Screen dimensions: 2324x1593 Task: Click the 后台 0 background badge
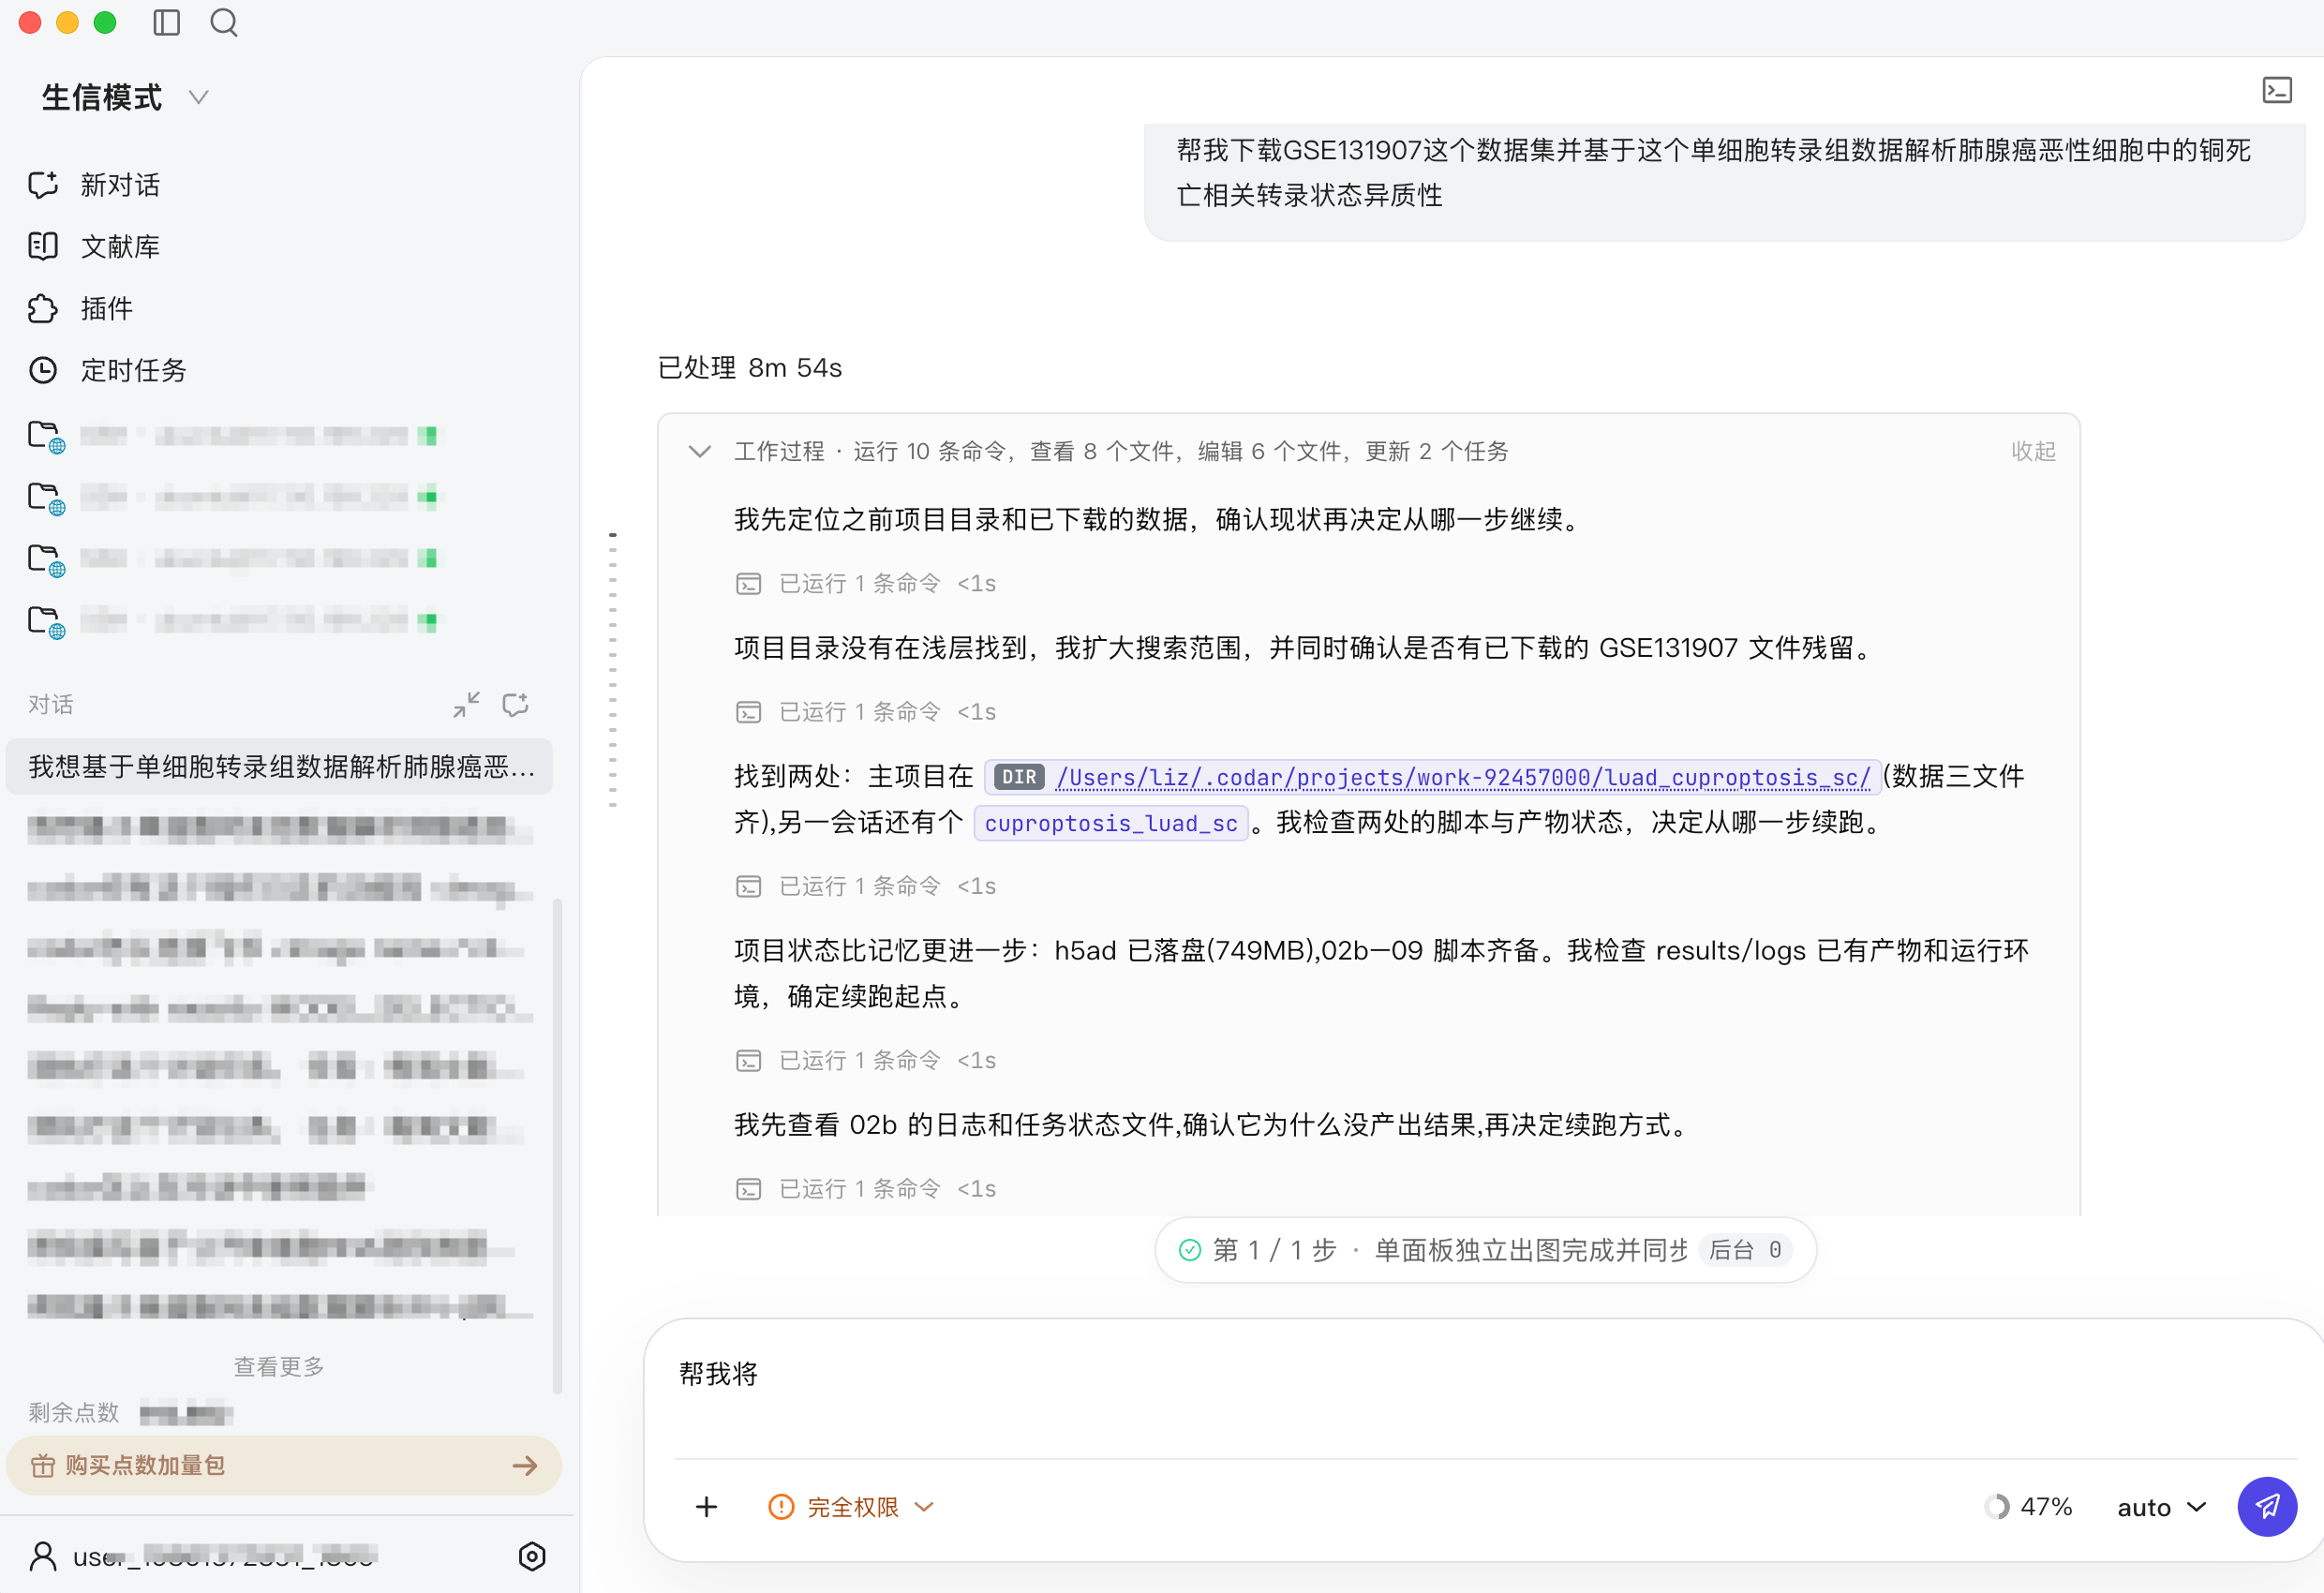pyautogui.click(x=1745, y=1250)
